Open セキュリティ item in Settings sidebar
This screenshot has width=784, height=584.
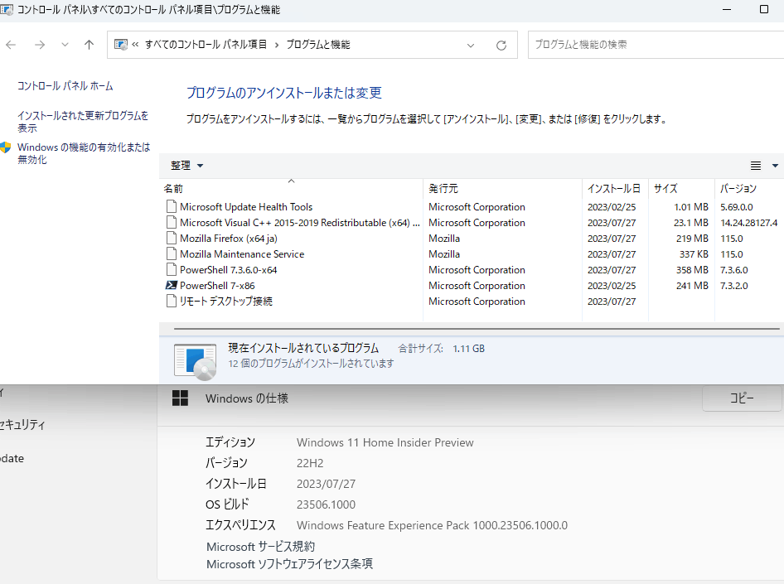click(22, 425)
